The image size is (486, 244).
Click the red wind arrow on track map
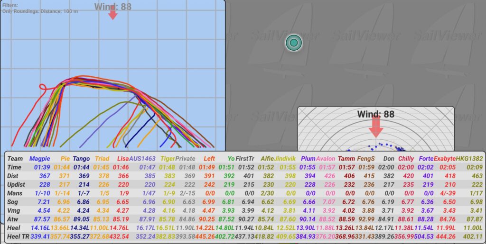point(113,12)
